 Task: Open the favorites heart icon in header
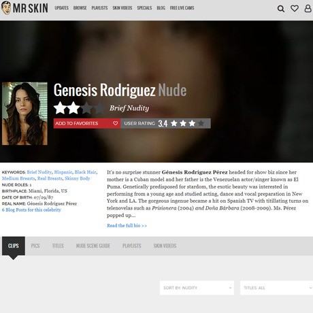click(295, 8)
